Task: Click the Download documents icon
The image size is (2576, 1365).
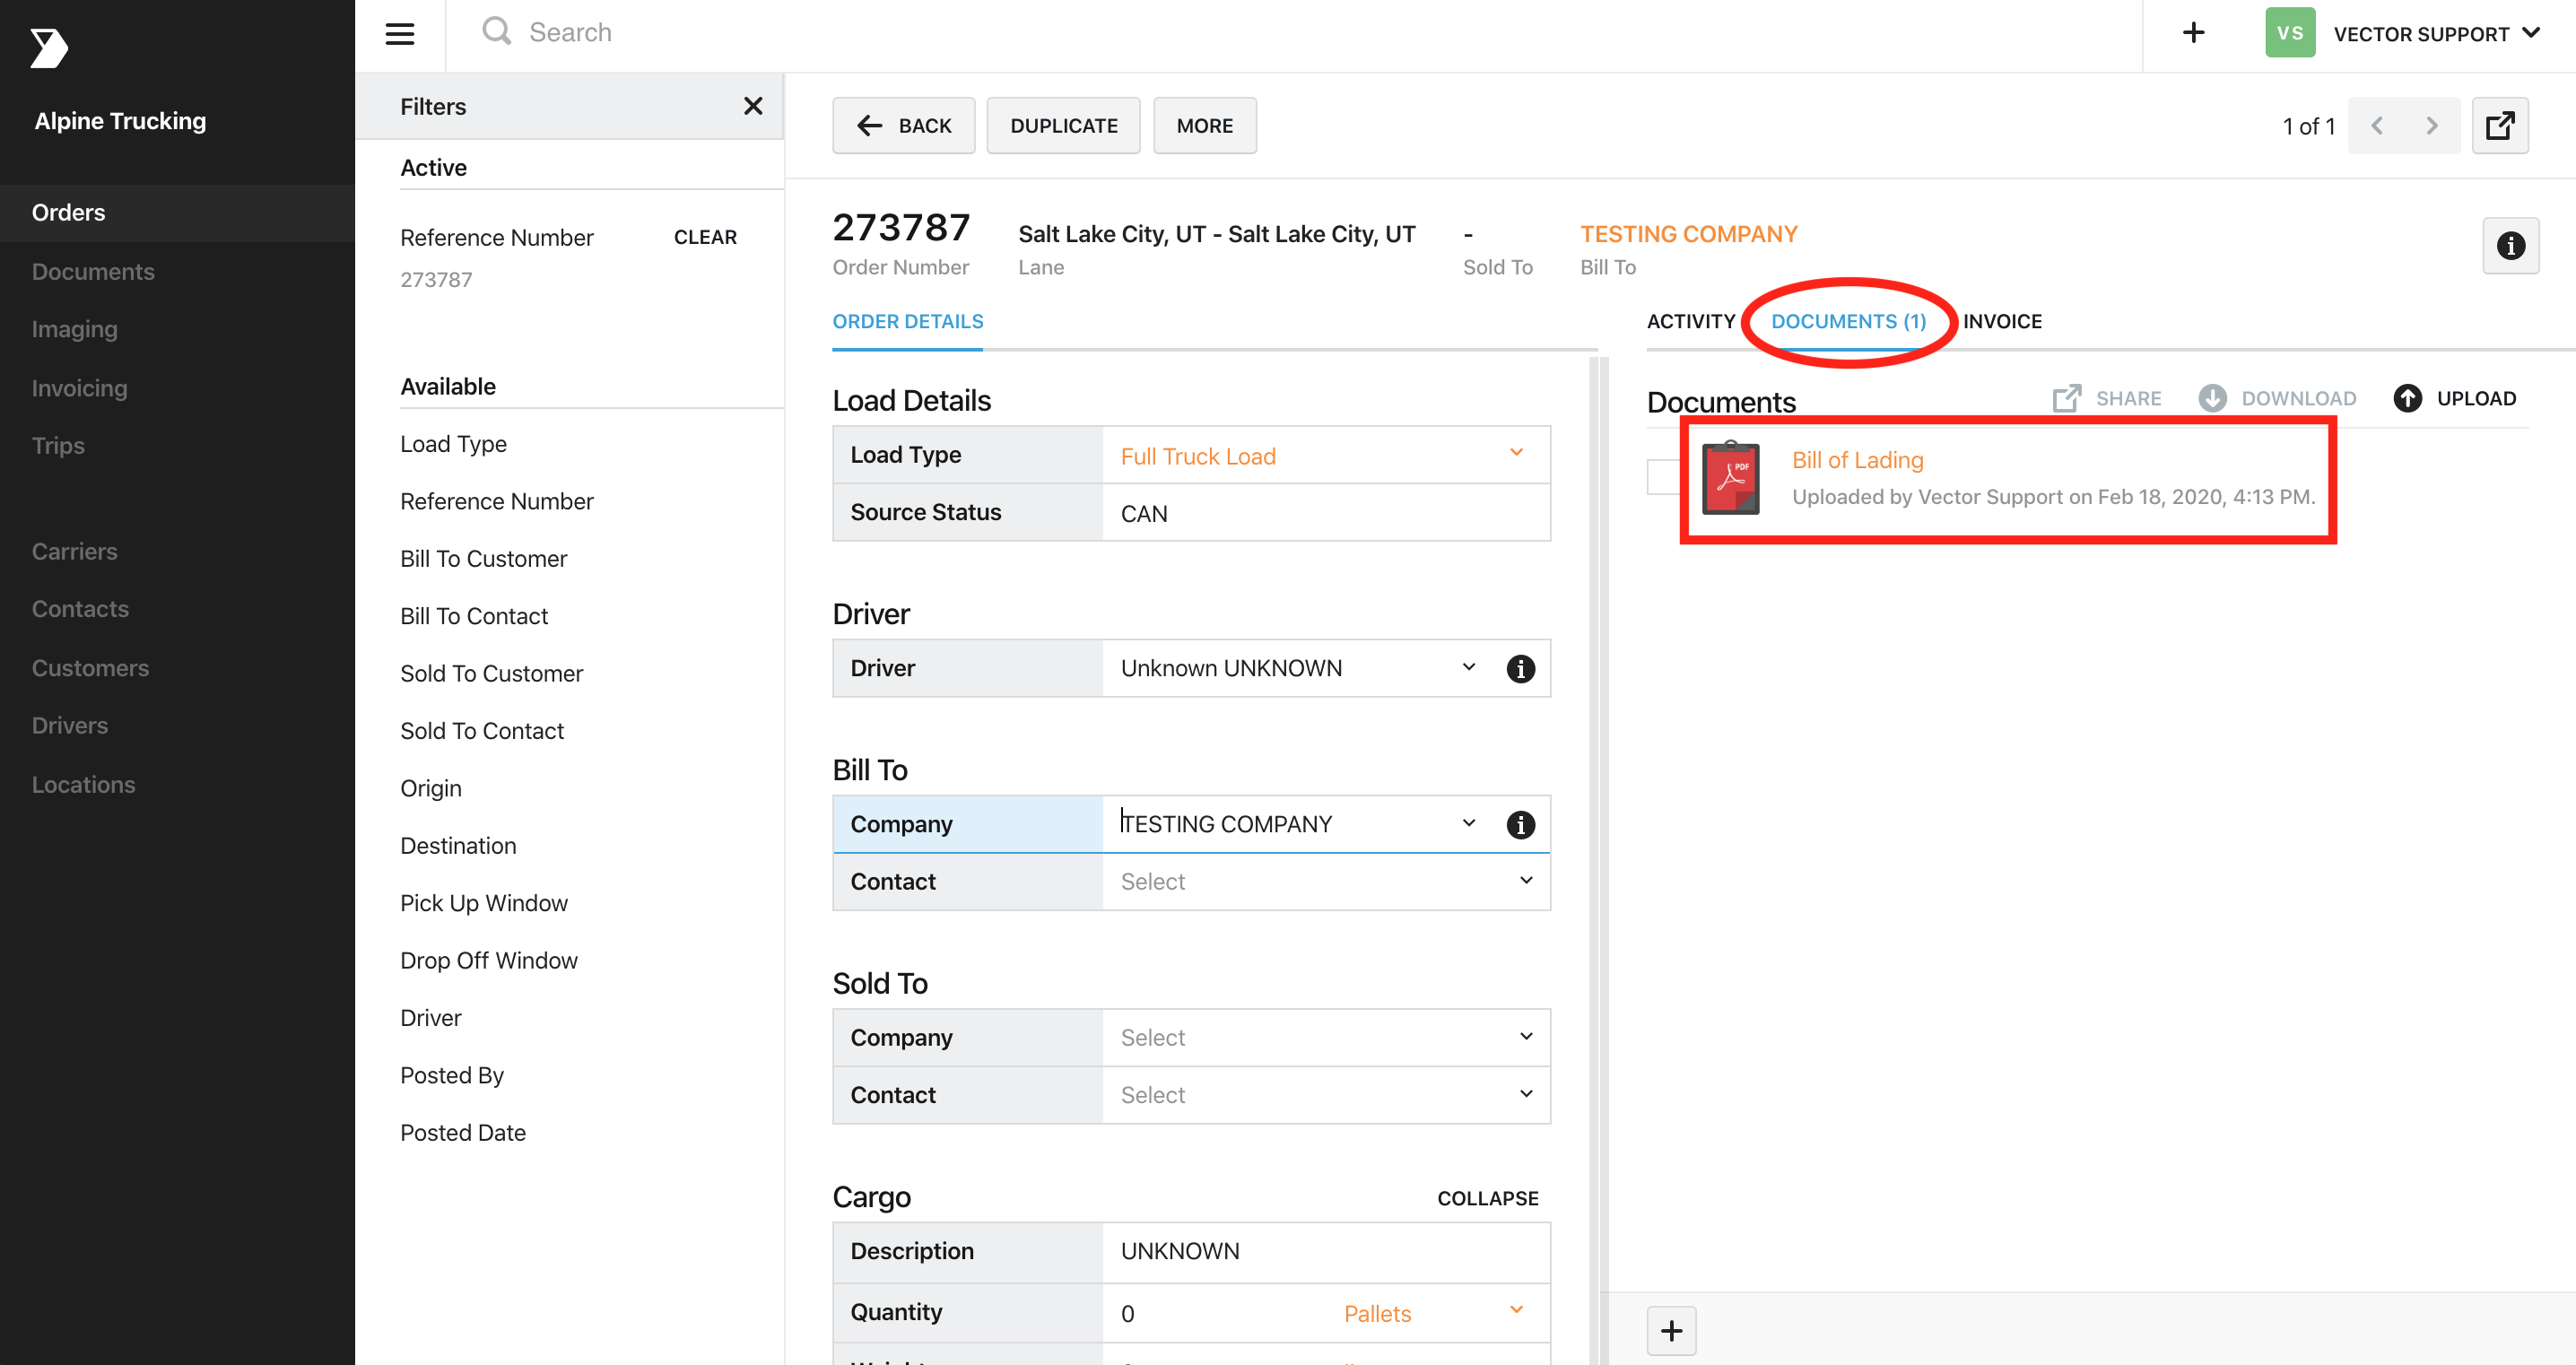Action: [2212, 398]
